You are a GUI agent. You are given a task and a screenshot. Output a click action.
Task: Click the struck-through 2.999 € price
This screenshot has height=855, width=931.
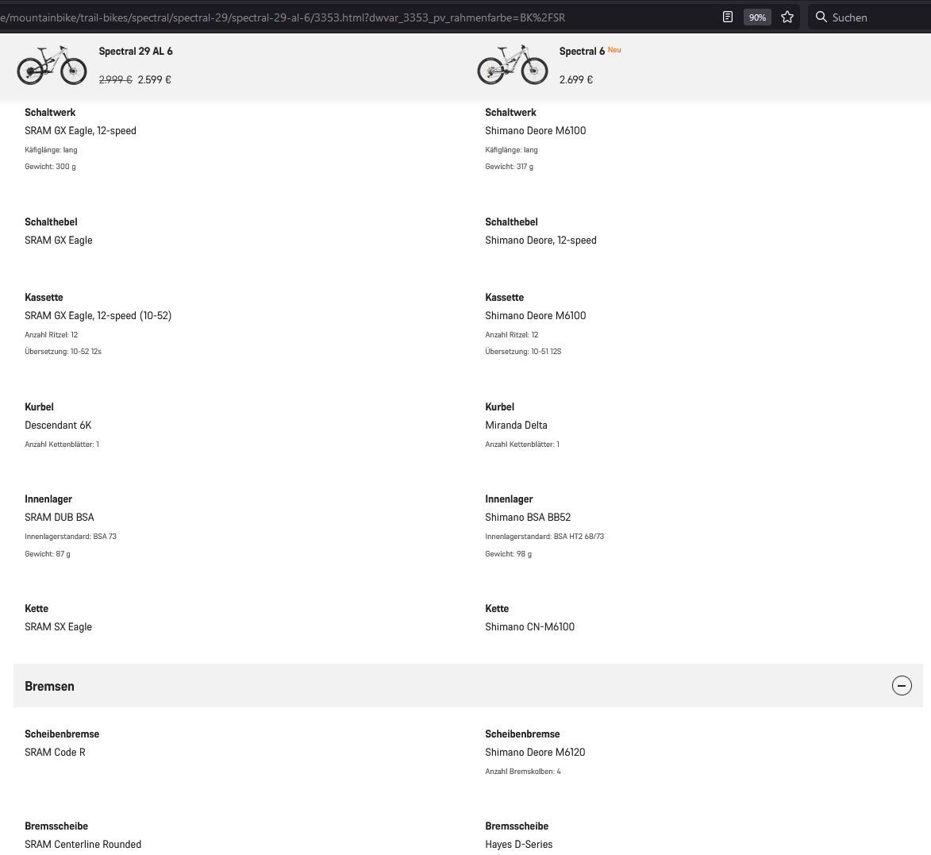click(x=115, y=79)
